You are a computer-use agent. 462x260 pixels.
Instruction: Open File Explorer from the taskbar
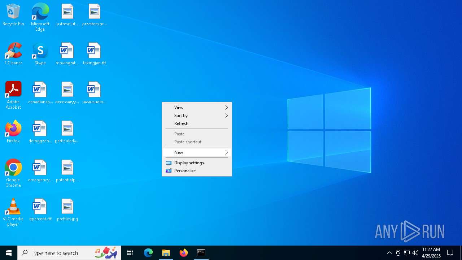coord(166,253)
